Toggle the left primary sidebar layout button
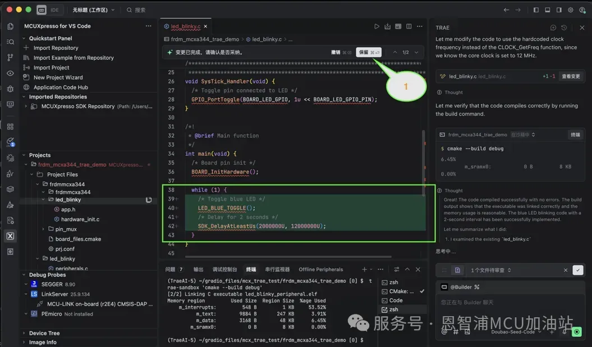The height and width of the screenshot is (347, 592). [536, 10]
